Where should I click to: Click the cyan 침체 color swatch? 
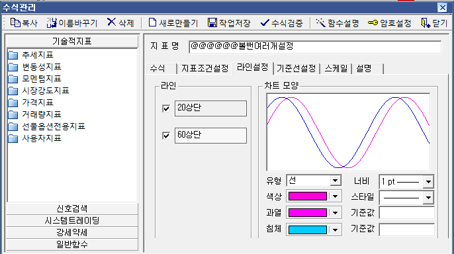coord(308,230)
